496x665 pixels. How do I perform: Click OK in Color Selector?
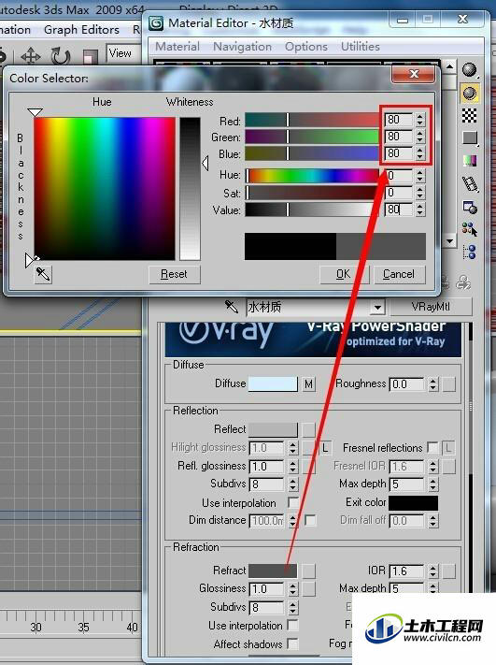coord(344,274)
